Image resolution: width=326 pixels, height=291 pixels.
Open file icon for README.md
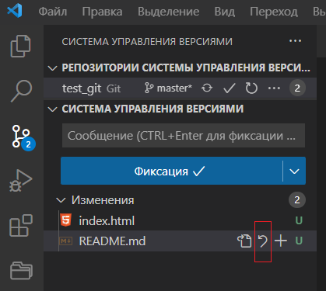click(x=244, y=241)
